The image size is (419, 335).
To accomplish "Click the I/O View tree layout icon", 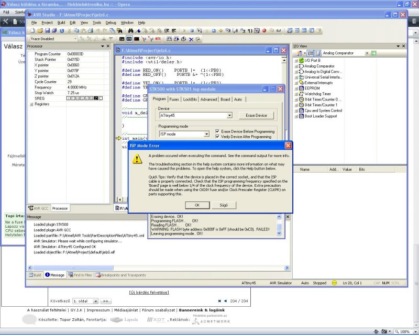I will pos(311,53).
